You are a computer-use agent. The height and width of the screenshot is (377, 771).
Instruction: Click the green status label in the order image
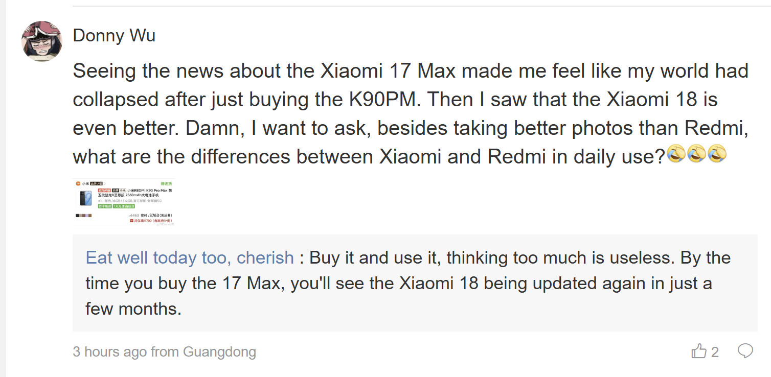[x=166, y=183]
